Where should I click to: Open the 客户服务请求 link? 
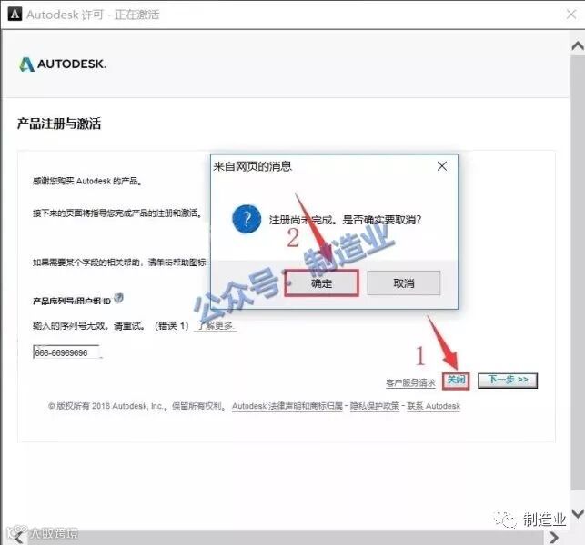(x=410, y=383)
